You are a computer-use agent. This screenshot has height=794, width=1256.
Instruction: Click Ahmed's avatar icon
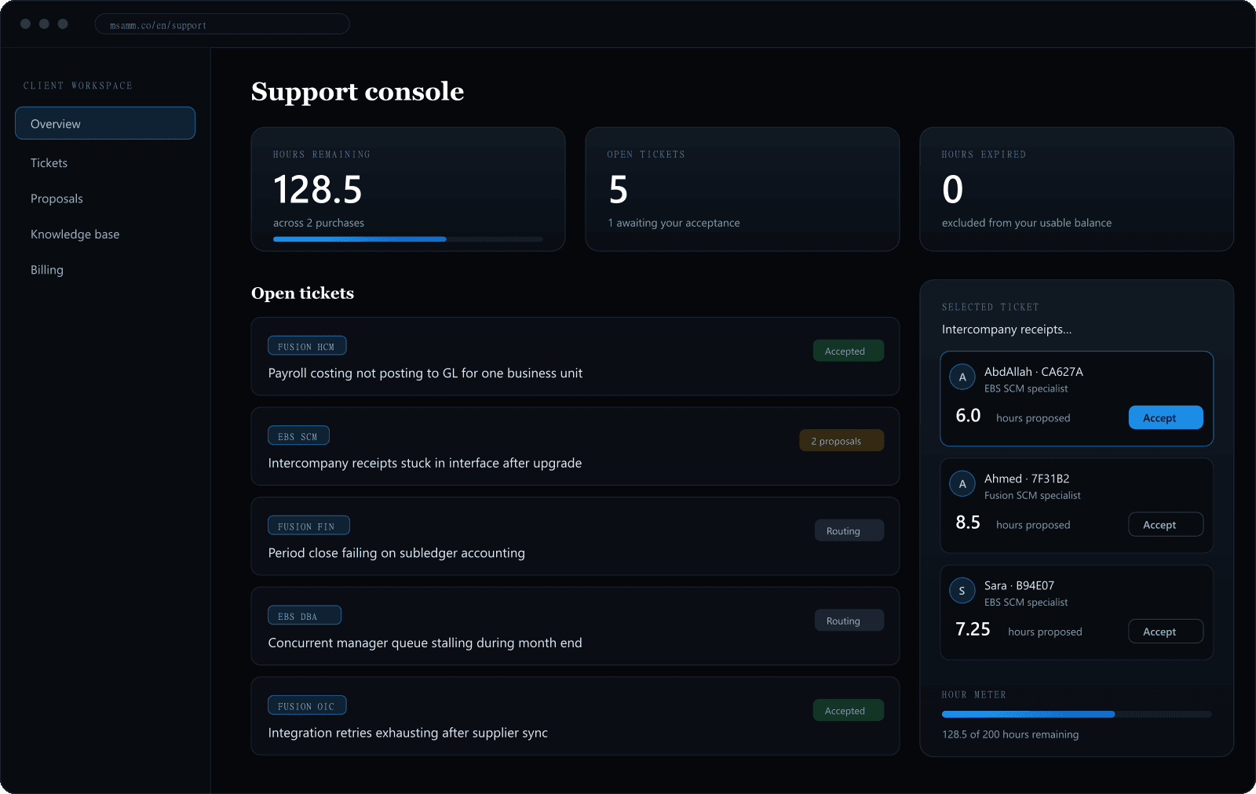962,484
